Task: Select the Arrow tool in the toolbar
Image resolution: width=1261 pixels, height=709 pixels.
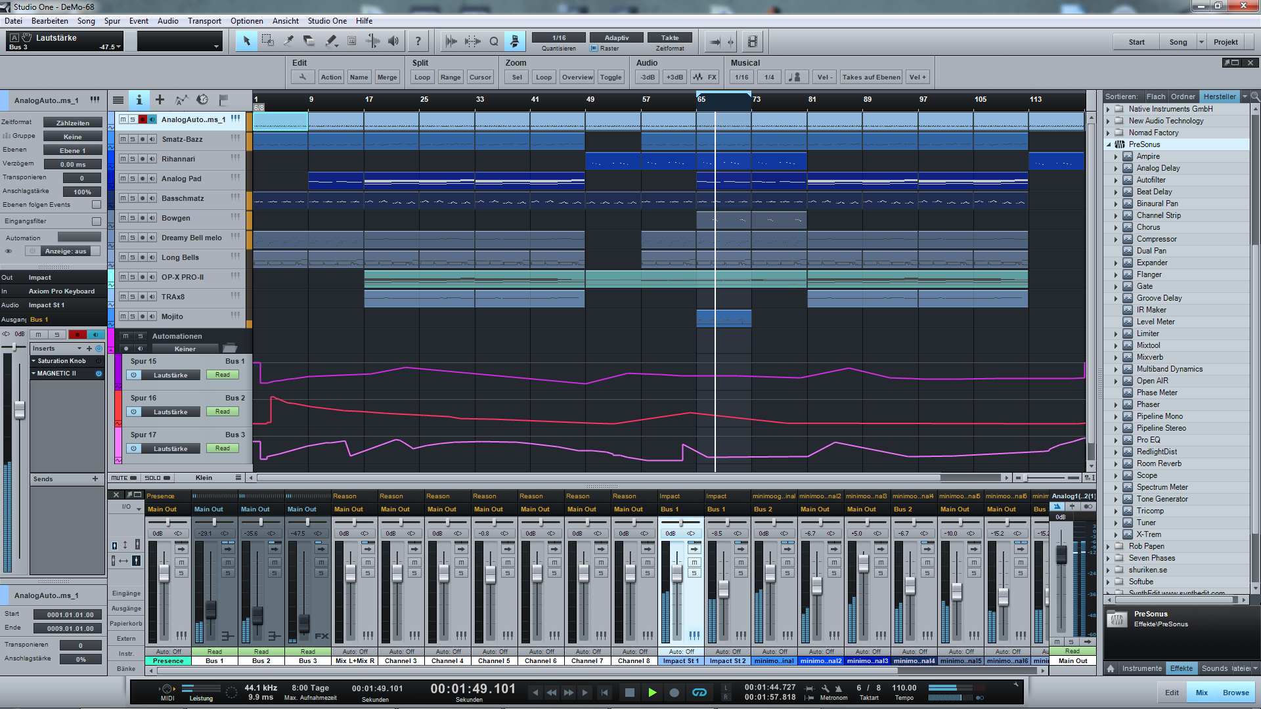Action: pos(246,41)
